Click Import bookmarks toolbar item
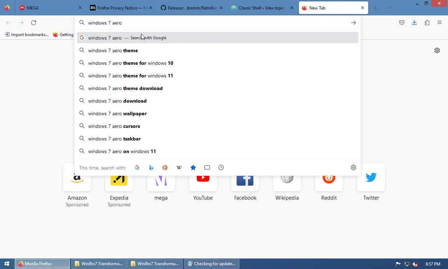 point(27,35)
